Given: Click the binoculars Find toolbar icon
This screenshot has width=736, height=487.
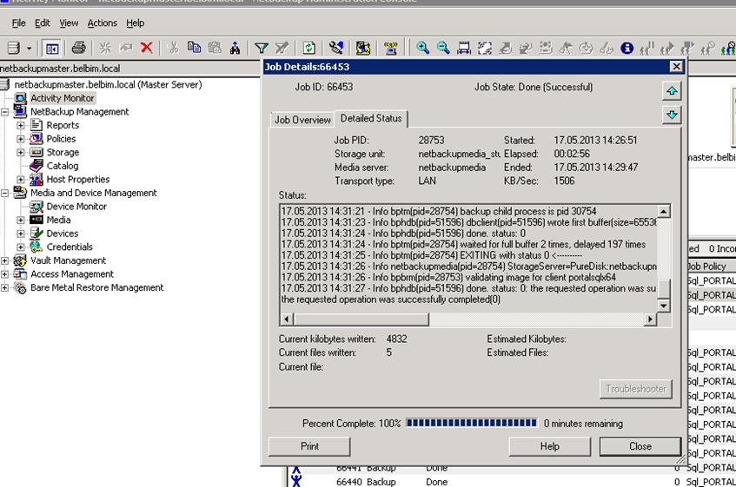Looking at the screenshot, I should click(x=235, y=48).
